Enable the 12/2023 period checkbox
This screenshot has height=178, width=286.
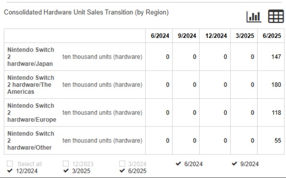click(66, 164)
